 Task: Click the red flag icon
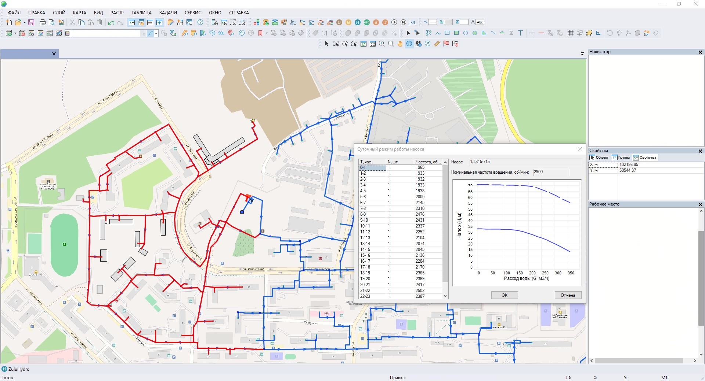[x=446, y=44]
